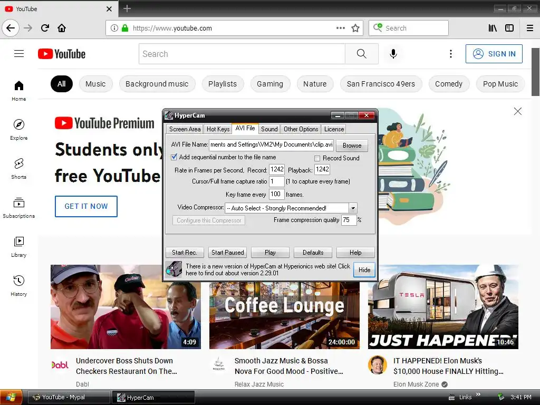Go back with the browser back arrow
This screenshot has height=405, width=540.
click(x=11, y=28)
